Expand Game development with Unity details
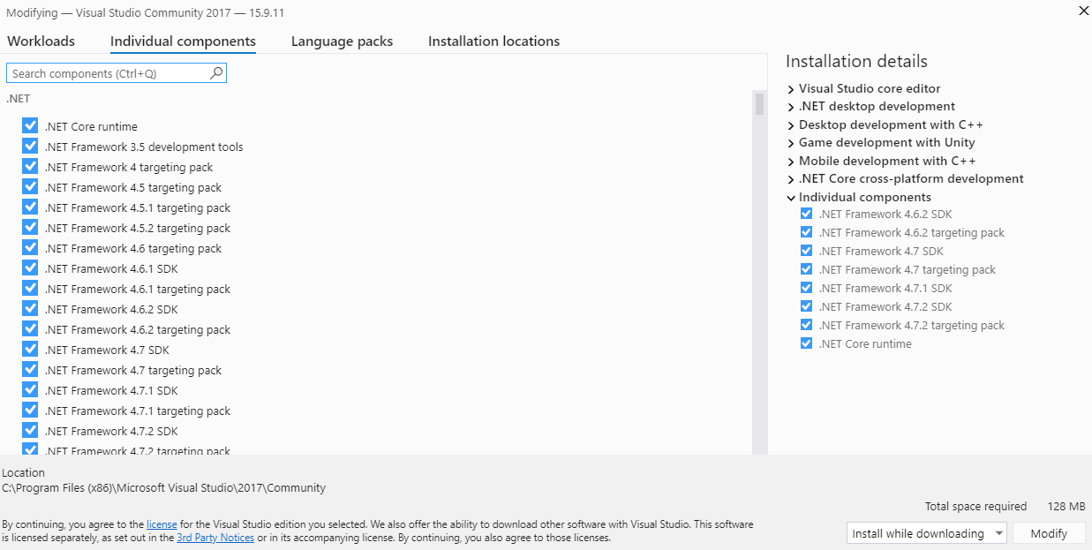 791,143
